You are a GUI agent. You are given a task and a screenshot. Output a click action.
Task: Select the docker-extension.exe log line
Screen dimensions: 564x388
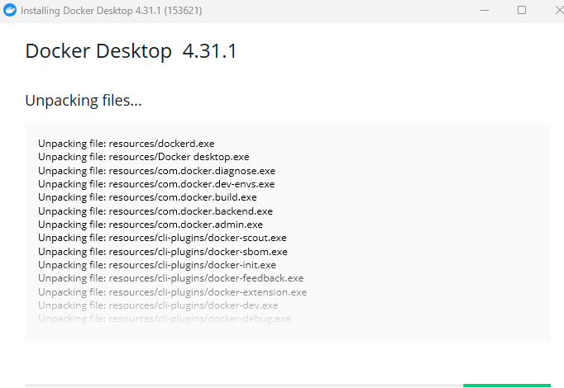coord(172,292)
